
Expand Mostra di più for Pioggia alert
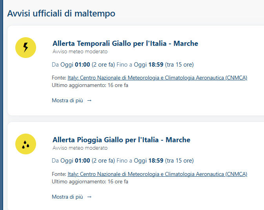67,197
